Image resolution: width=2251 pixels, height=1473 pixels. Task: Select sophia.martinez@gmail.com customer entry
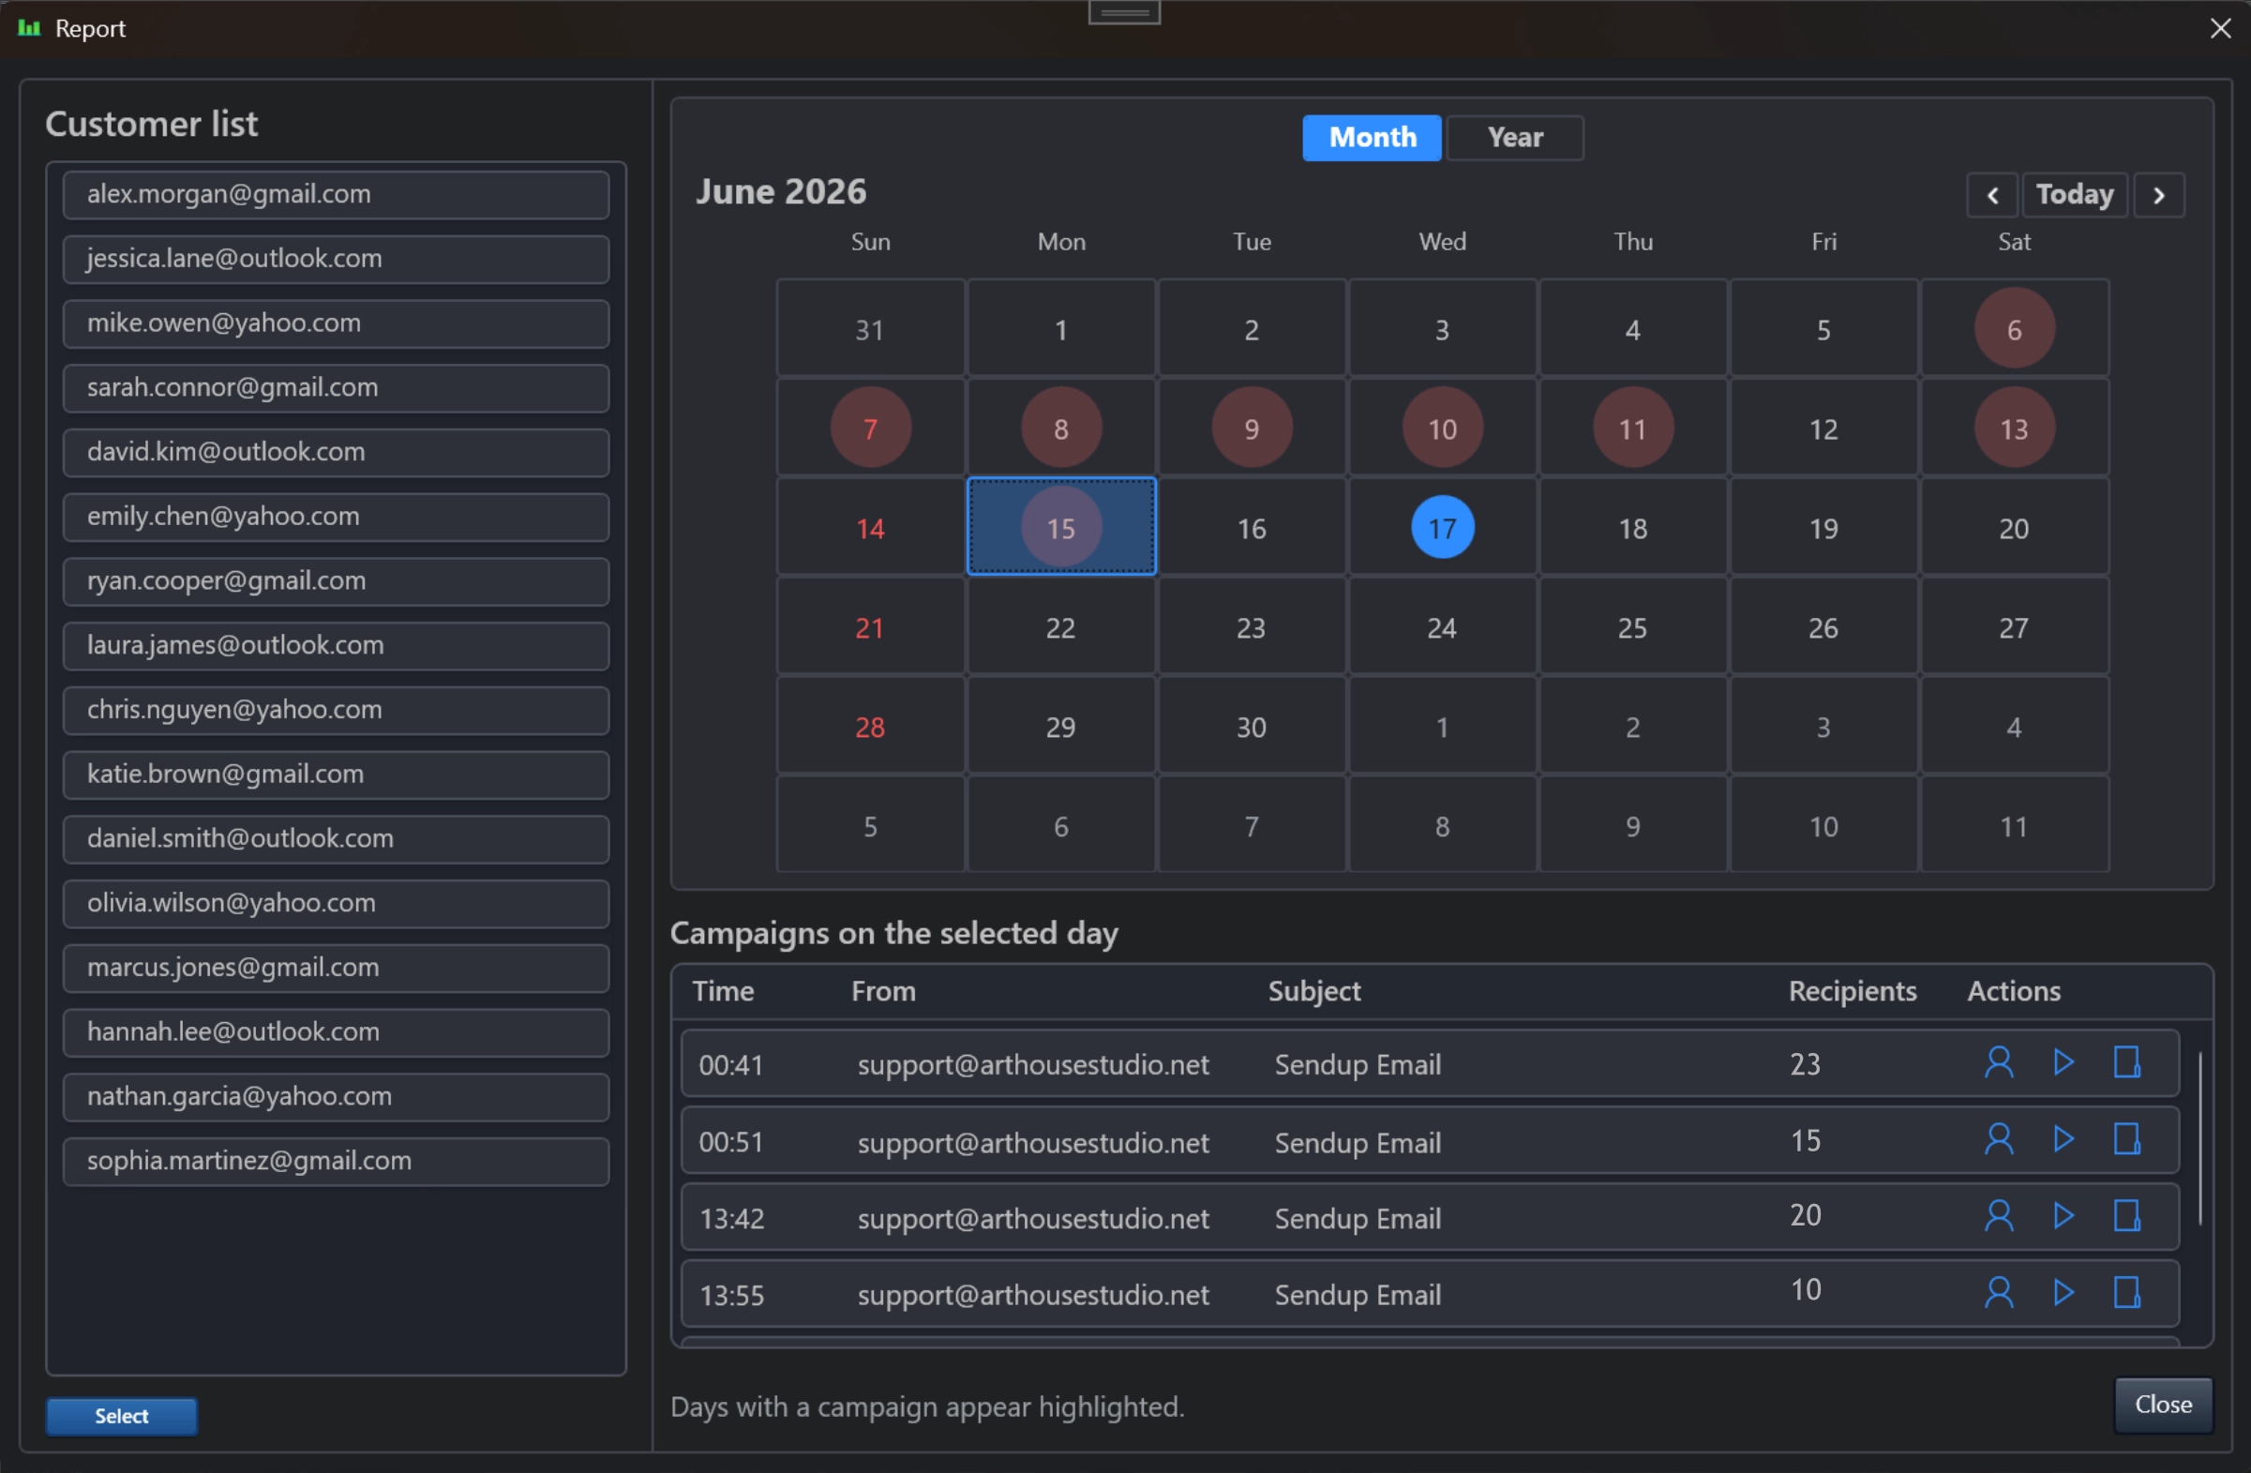click(x=336, y=1161)
